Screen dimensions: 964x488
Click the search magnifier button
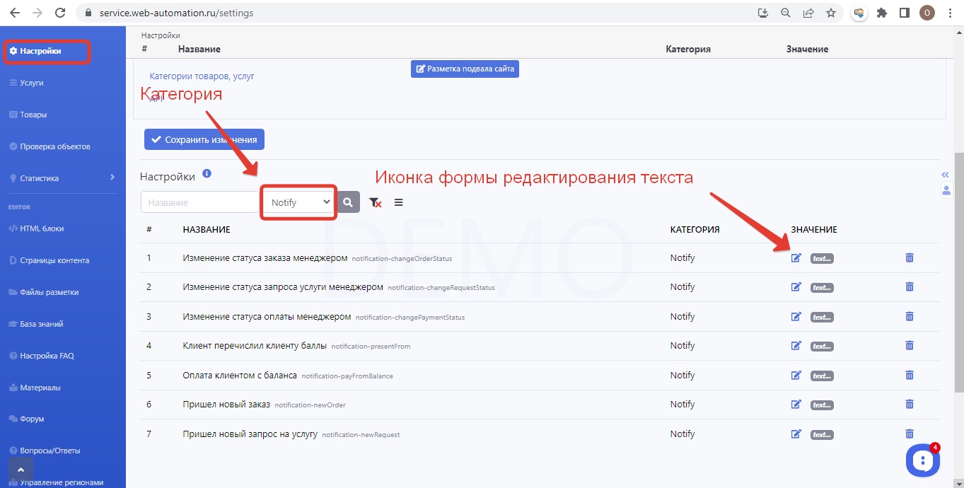[348, 202]
